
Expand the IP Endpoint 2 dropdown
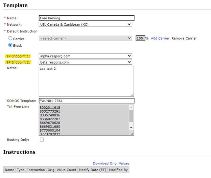pyautogui.click(x=85, y=62)
